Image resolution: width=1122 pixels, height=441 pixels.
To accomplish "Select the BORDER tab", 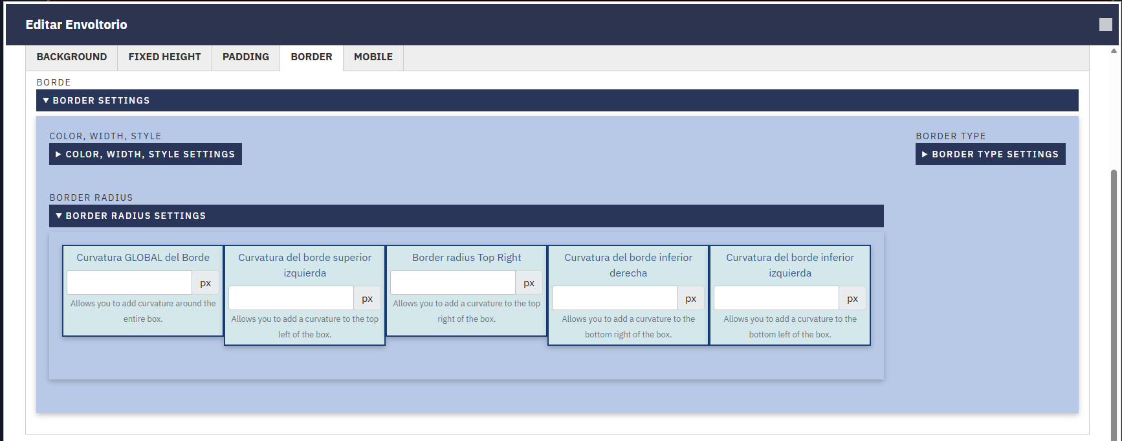I will point(311,57).
